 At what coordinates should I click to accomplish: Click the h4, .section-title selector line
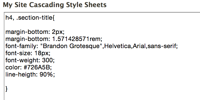(x=30, y=18)
